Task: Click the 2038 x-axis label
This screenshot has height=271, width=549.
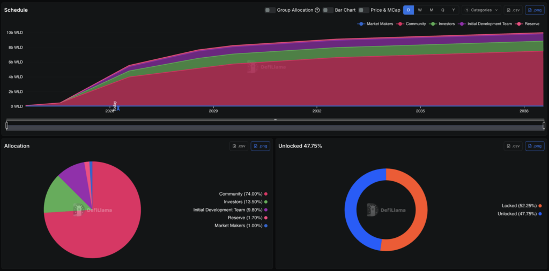Action: coord(524,111)
